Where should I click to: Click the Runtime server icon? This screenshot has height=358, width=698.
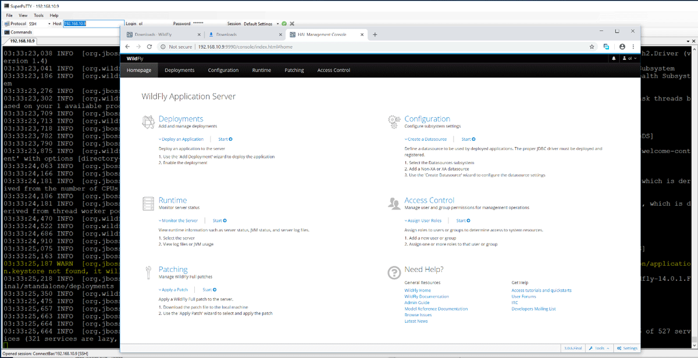click(x=148, y=203)
